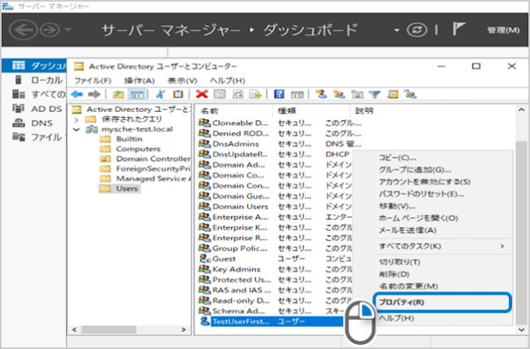This screenshot has height=349, width=530.
Task: Select the Key Admins group row
Action: 275,269
